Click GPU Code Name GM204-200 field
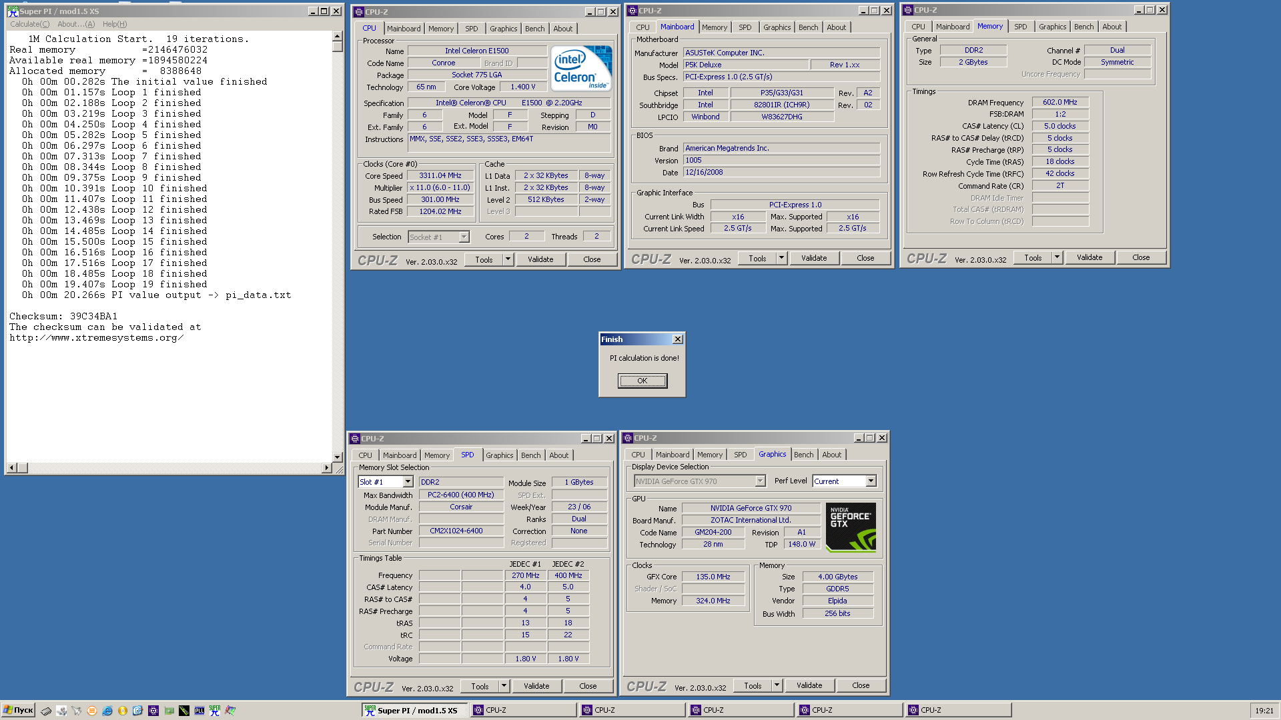 [x=713, y=533]
